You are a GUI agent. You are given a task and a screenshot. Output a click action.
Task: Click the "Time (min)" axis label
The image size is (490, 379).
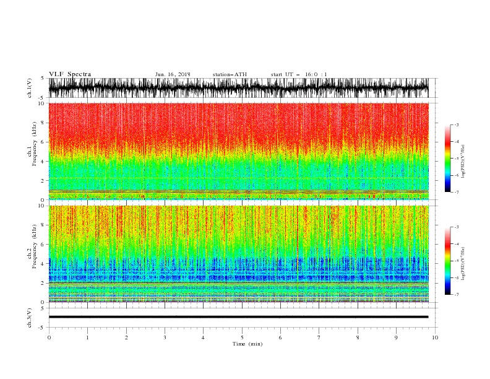pos(247,344)
